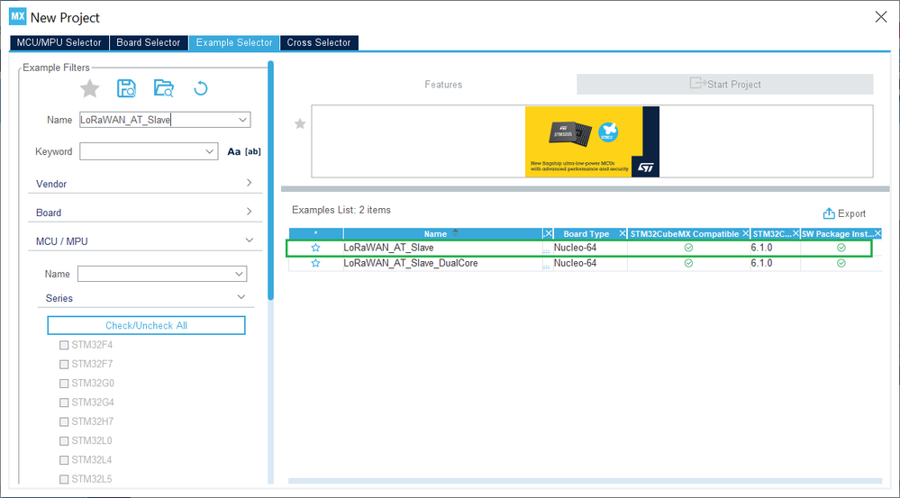Click the save search icon
This screenshot has width=900, height=498.
click(x=126, y=88)
